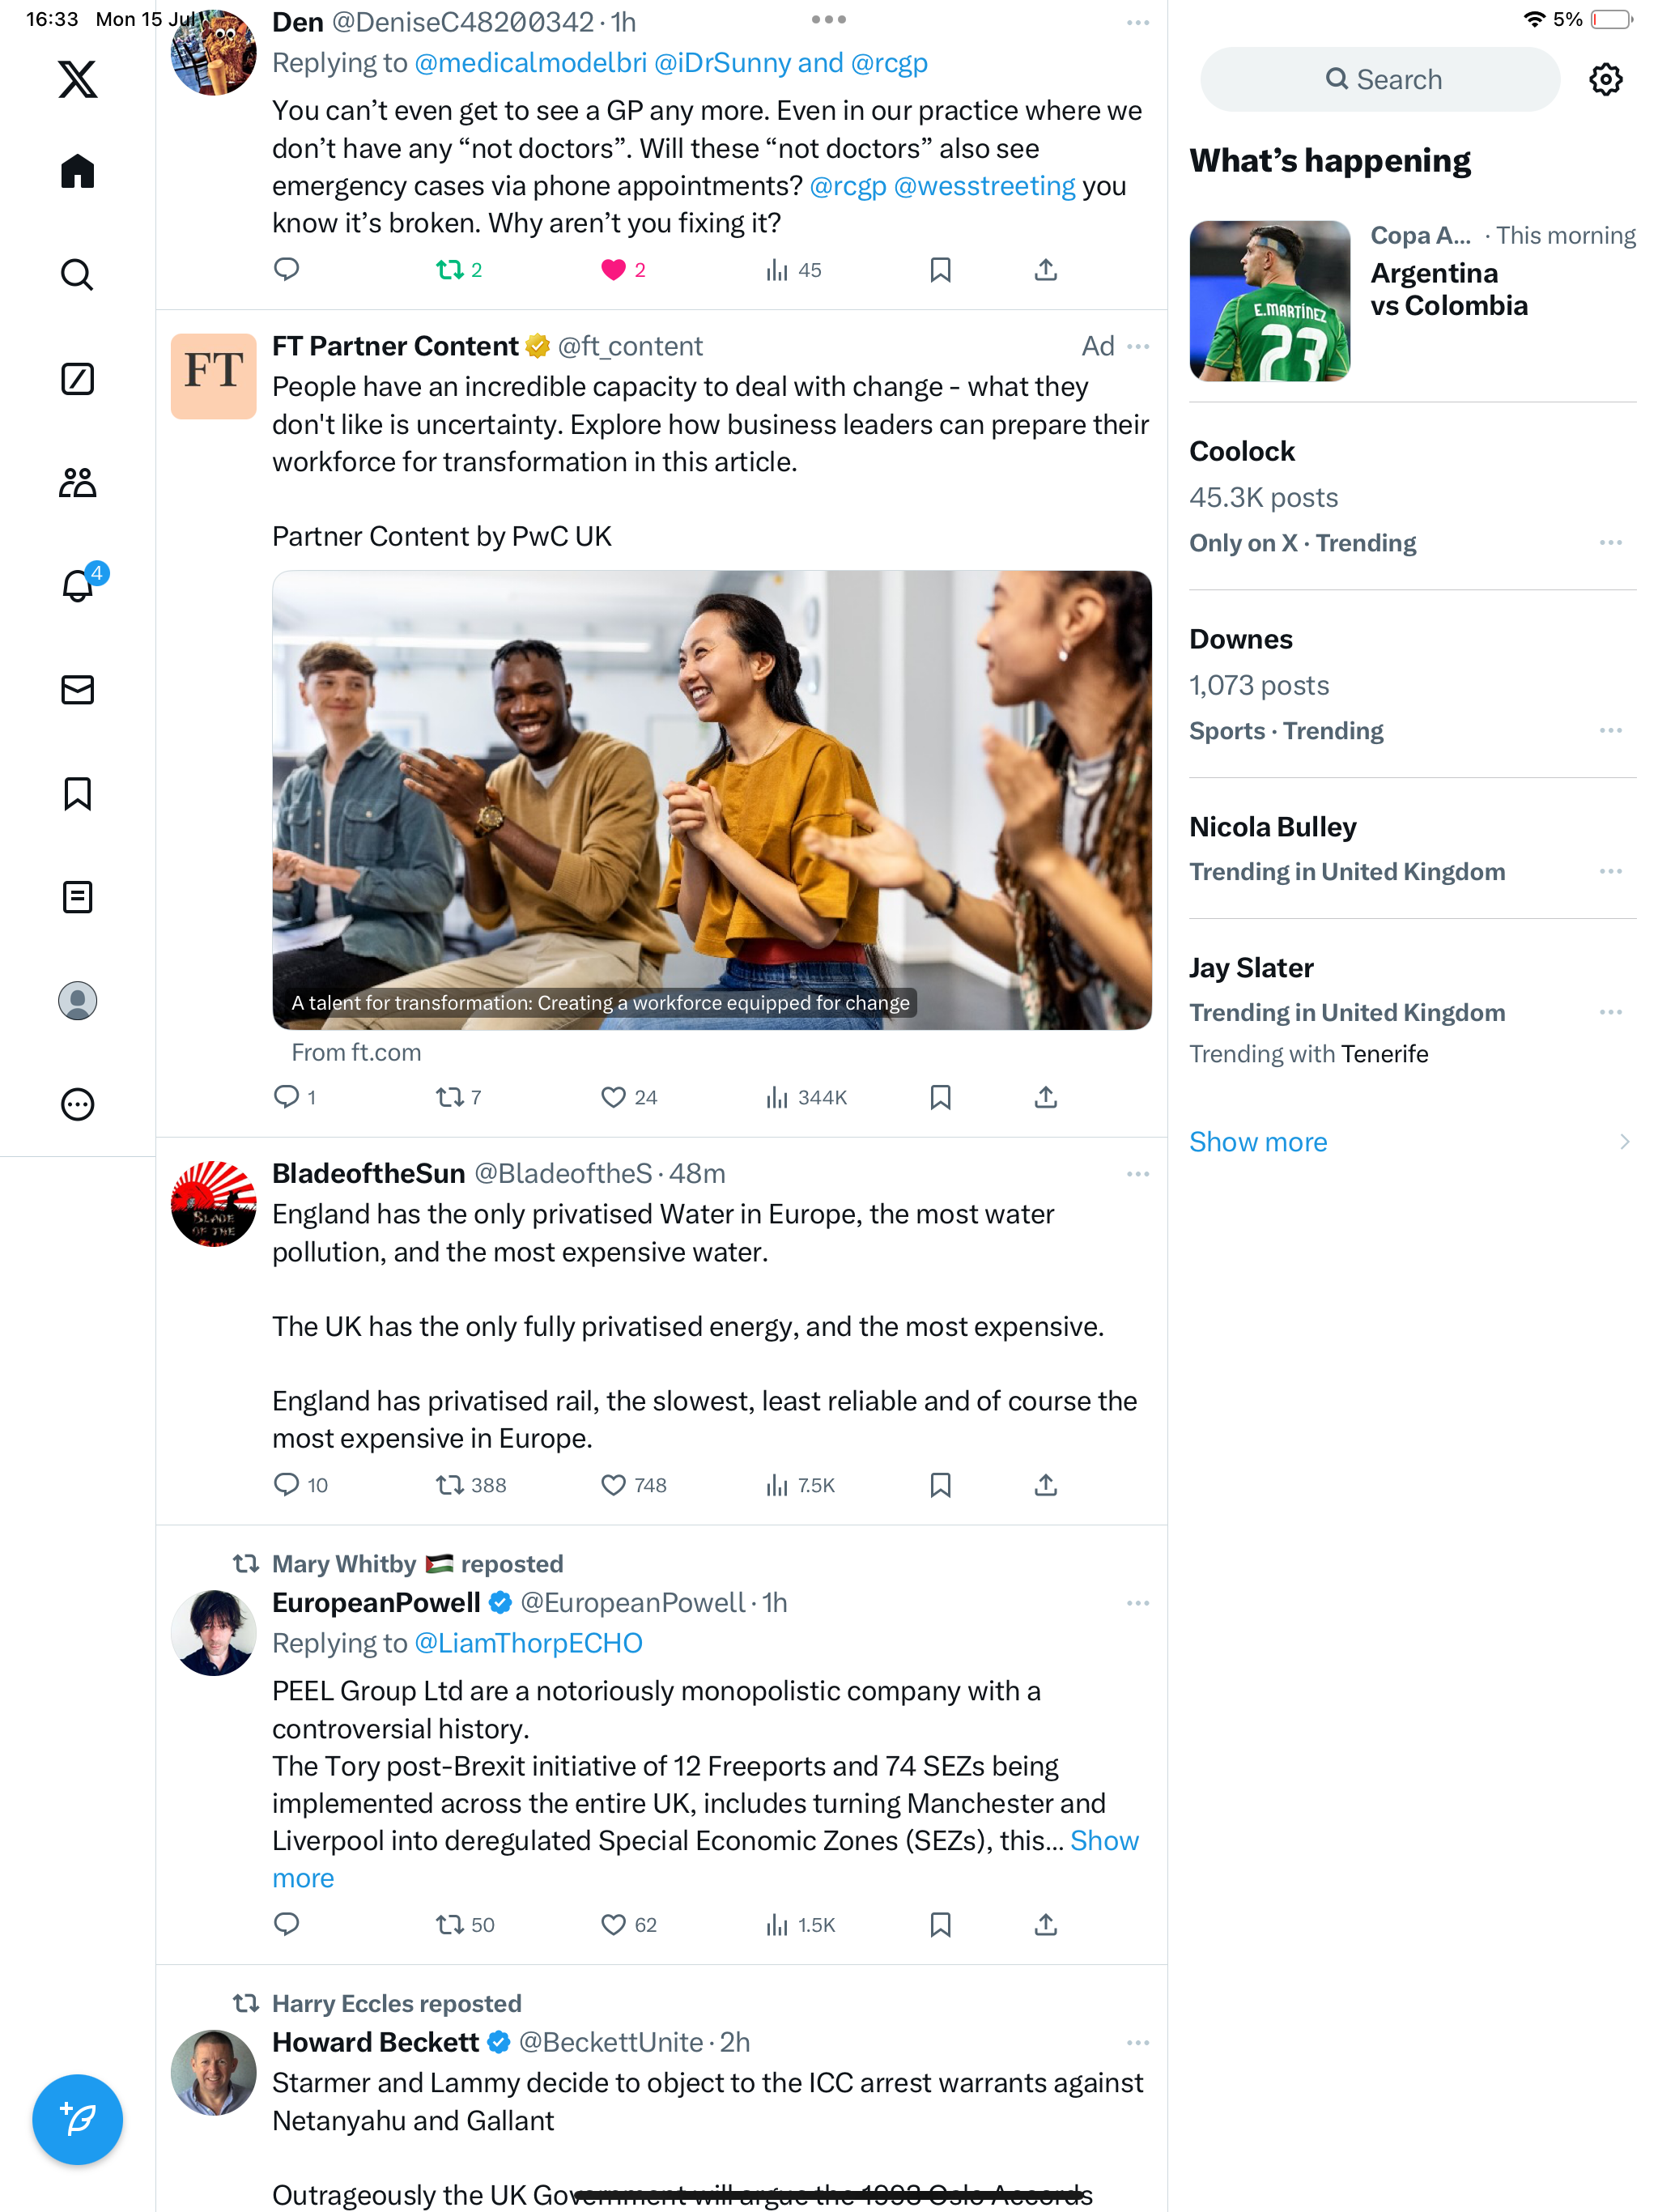Open Lists icon in sidebar
This screenshot has height=2212, width=1658.
(x=77, y=897)
